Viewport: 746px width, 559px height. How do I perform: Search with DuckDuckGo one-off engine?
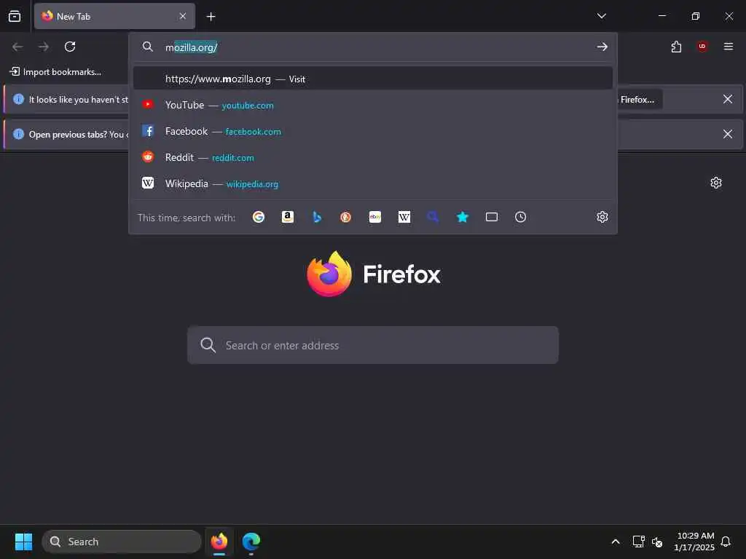click(346, 217)
